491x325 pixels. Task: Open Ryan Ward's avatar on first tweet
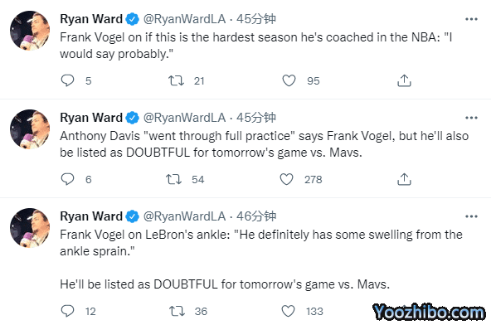point(30,31)
